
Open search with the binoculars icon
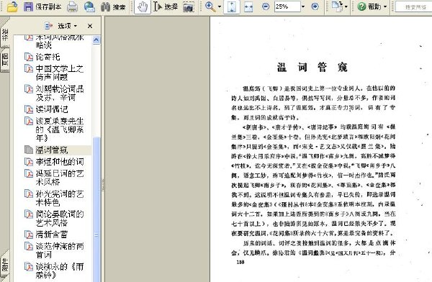113,6
